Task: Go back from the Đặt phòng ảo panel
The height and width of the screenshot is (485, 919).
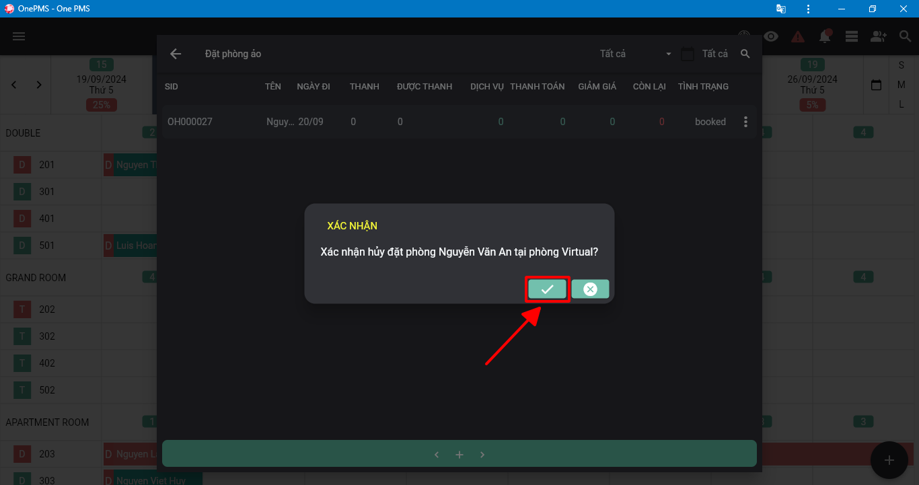Action: tap(176, 54)
